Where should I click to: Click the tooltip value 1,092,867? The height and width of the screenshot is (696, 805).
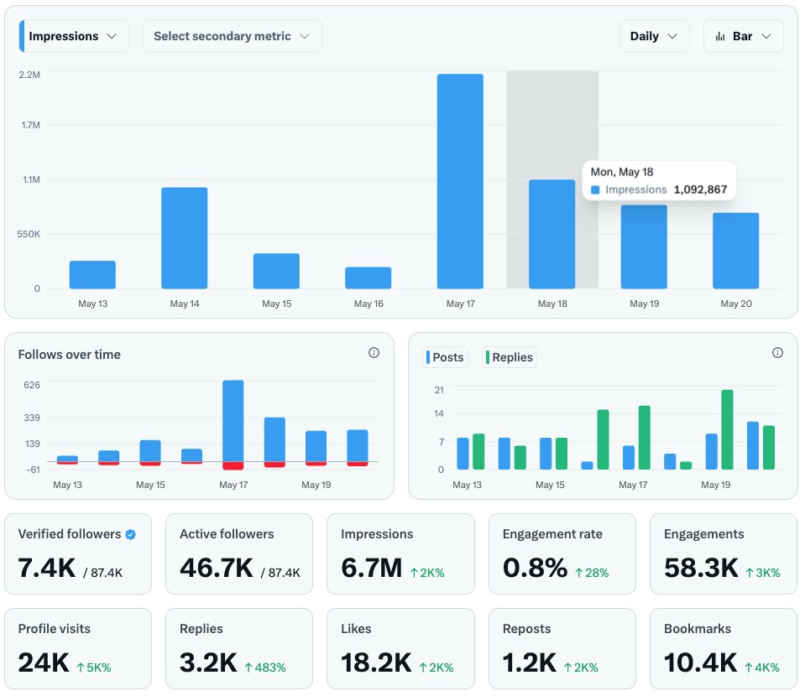pyautogui.click(x=700, y=190)
